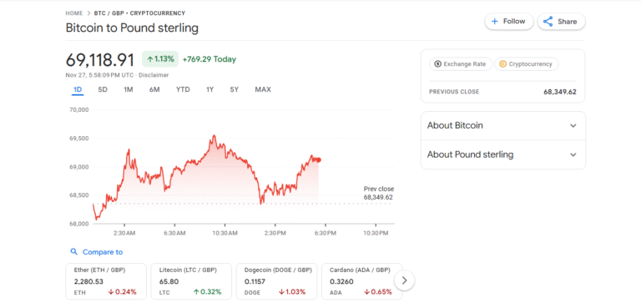The height and width of the screenshot is (308, 641).
Task: Switch to the 1M time range
Action: [129, 89]
